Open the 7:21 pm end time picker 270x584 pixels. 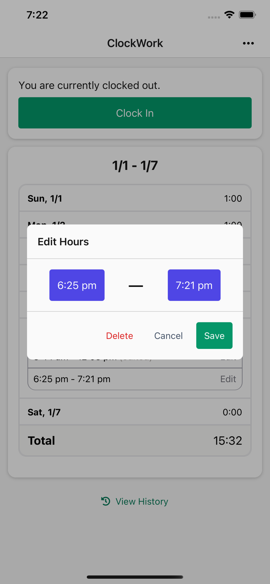[x=194, y=285]
